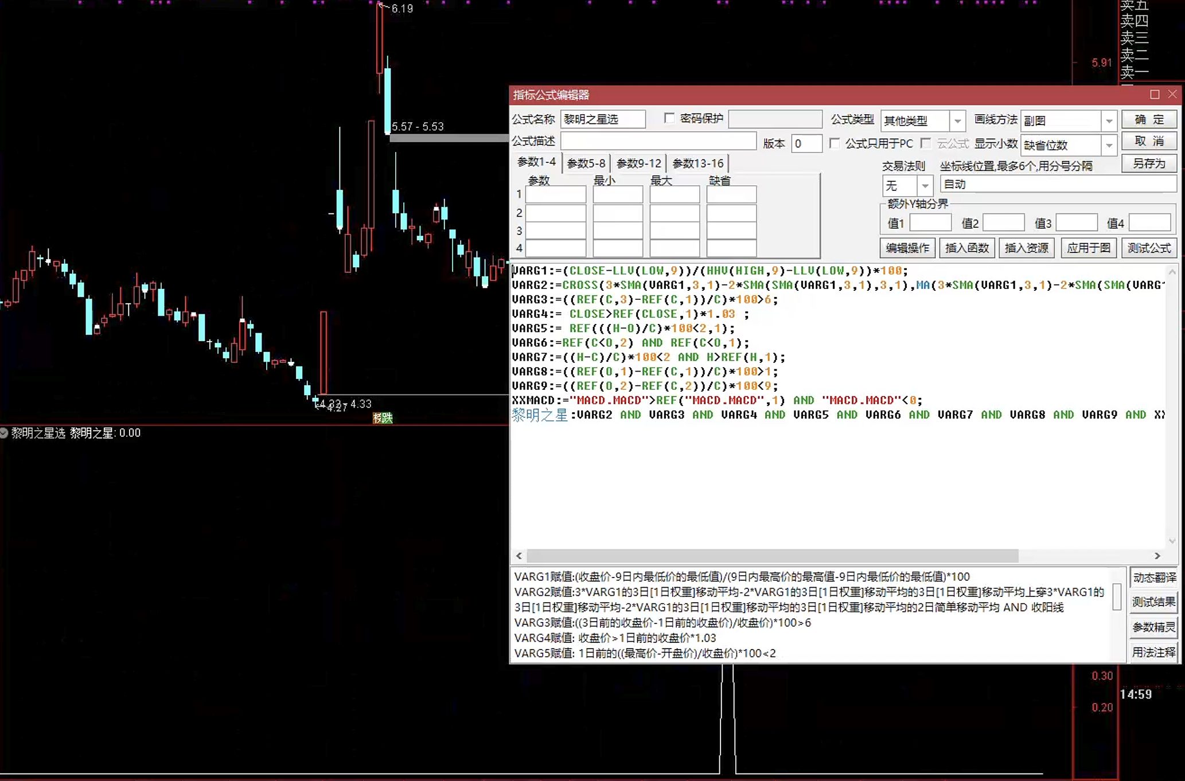Click the 黎明之星: 0.00 indicator value
This screenshot has width=1185, height=781.
(x=105, y=433)
